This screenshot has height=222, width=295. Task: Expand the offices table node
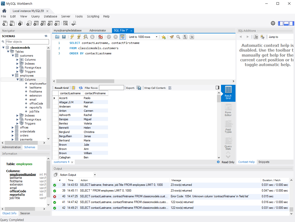click(13, 127)
